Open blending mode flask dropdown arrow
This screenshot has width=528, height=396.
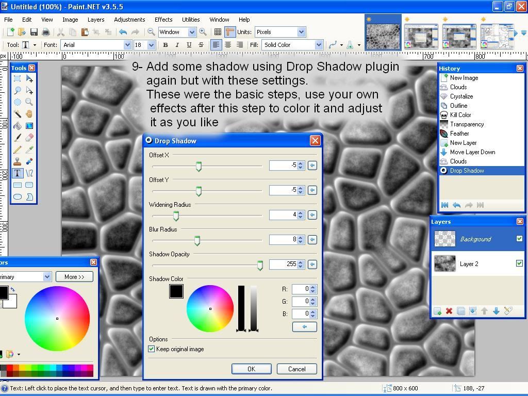(x=359, y=45)
